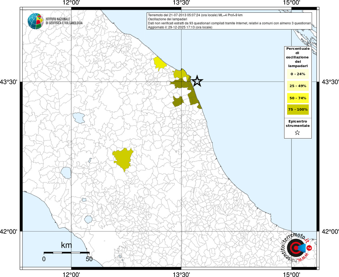Screen dimensions: 339x277
Task: Click the scale bar's 0 value
Action: click(x=44, y=259)
